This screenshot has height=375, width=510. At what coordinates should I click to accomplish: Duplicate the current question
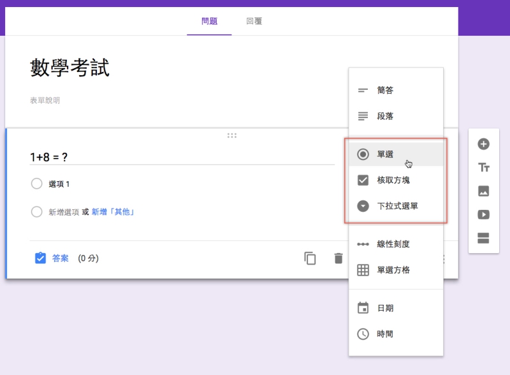coord(310,258)
